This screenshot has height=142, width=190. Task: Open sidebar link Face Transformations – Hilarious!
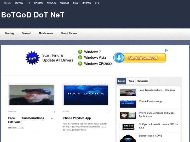tap(157, 90)
